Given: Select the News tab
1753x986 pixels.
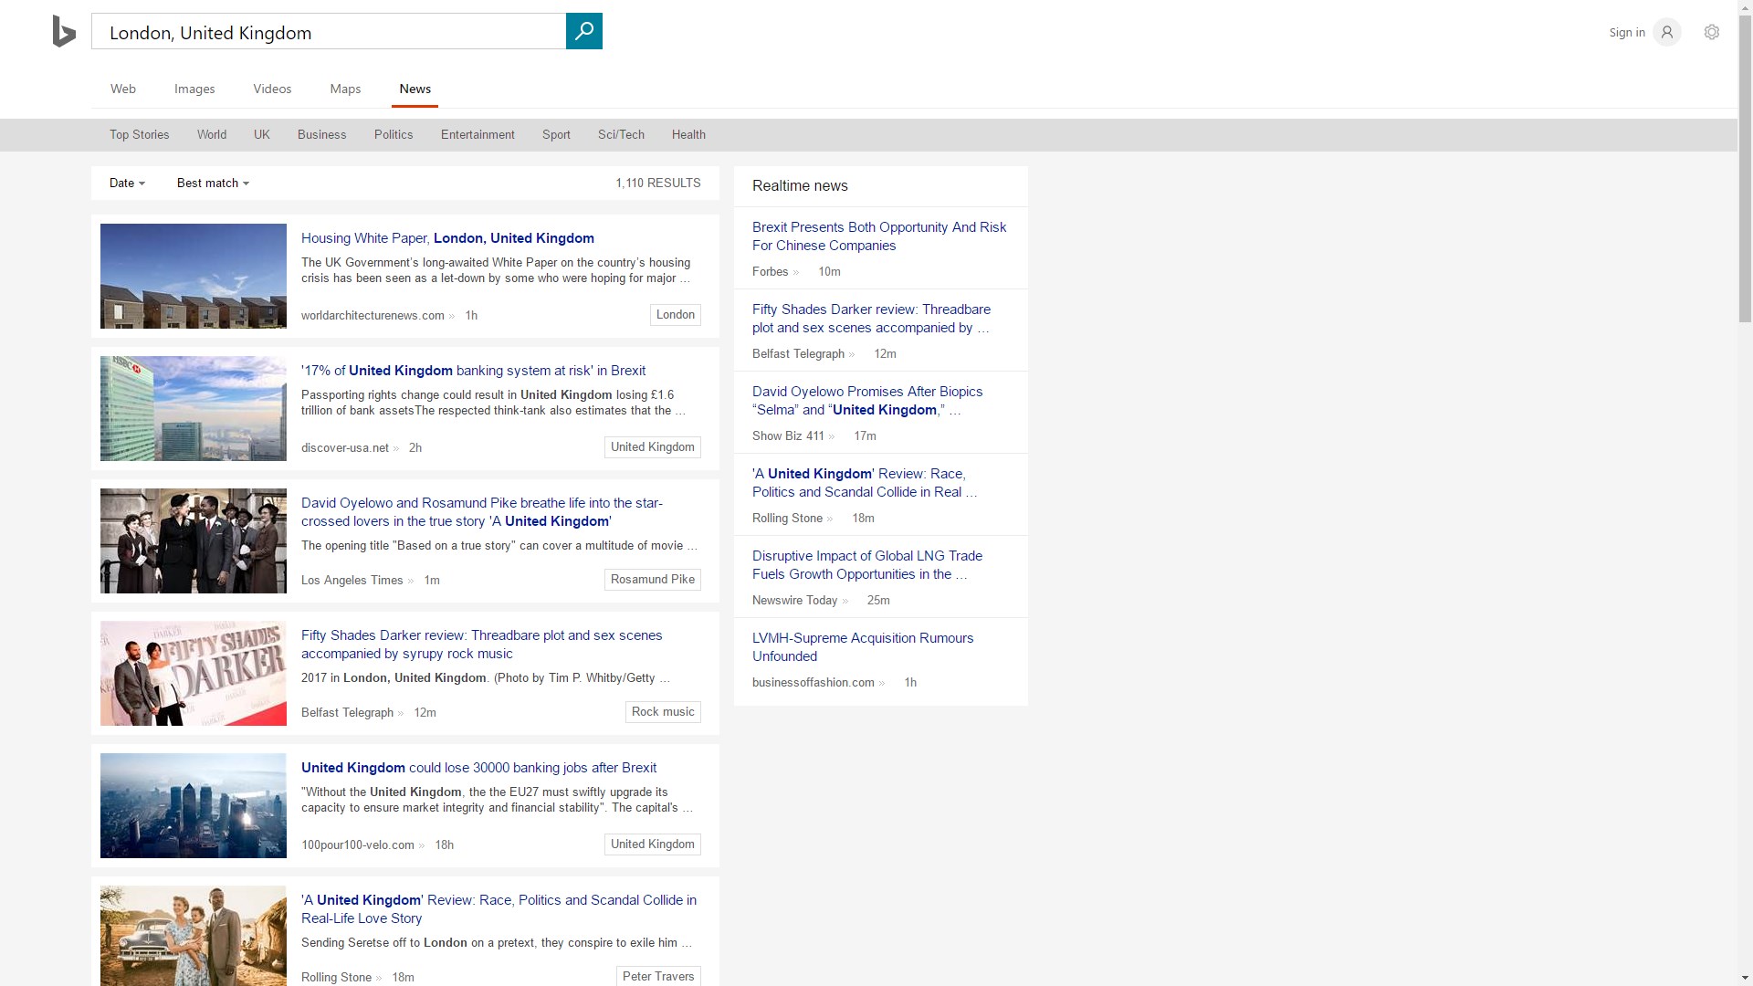Looking at the screenshot, I should point(415,89).
